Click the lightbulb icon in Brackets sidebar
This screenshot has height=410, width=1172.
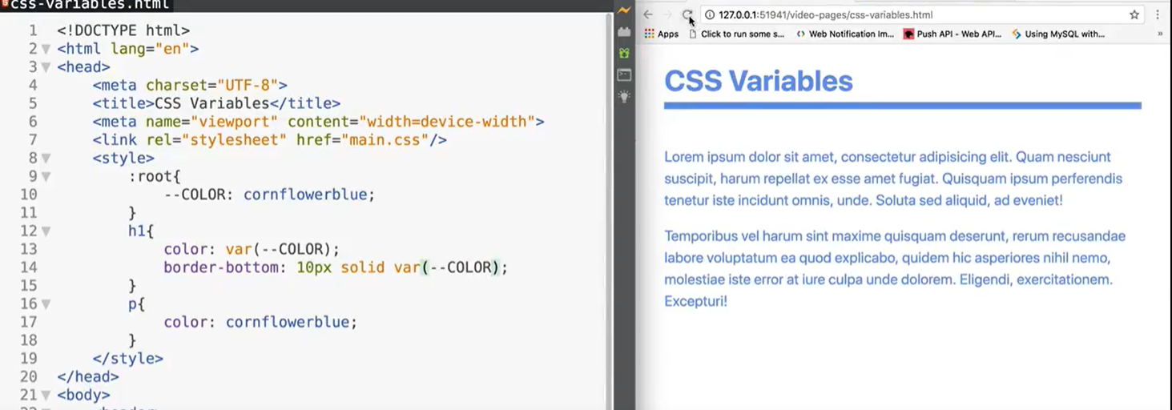click(624, 96)
